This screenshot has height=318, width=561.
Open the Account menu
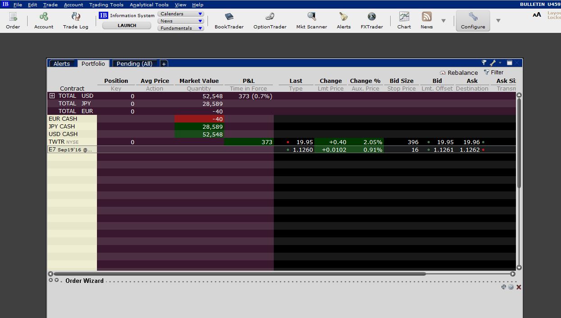74,5
